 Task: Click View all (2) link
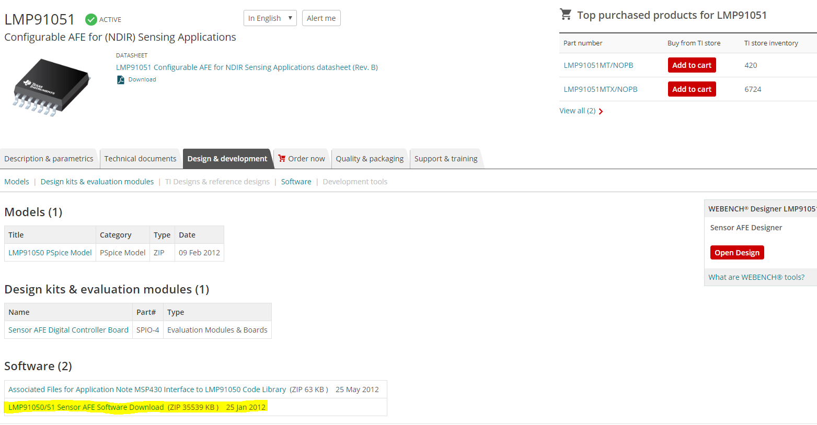[577, 111]
